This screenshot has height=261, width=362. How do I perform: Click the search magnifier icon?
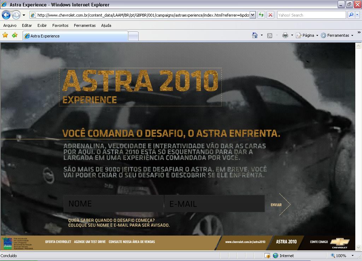coord(351,15)
